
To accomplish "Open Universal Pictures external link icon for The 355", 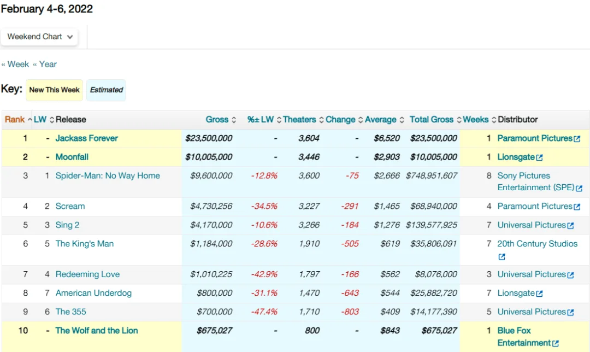I will [571, 312].
